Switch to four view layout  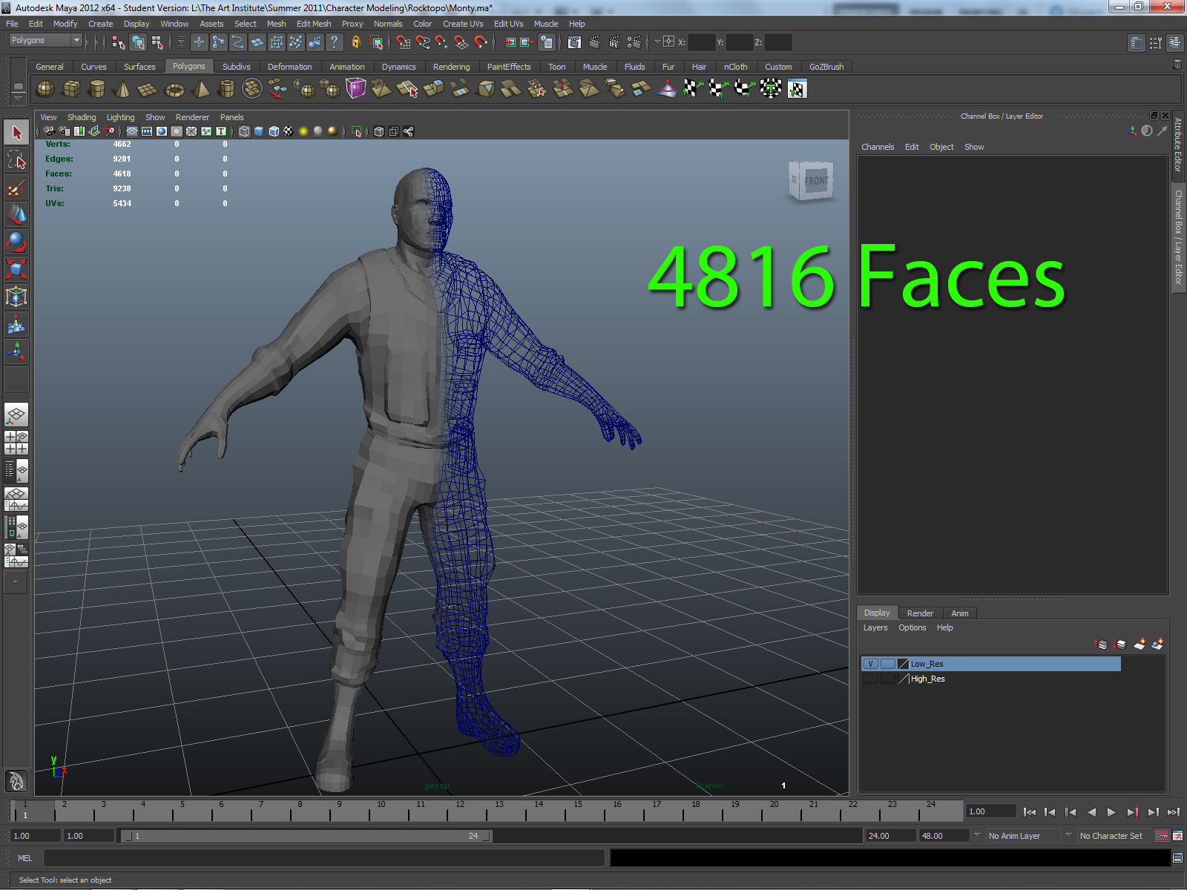[x=16, y=443]
